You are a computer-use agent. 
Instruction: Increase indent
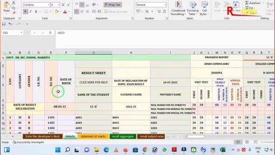99,12
